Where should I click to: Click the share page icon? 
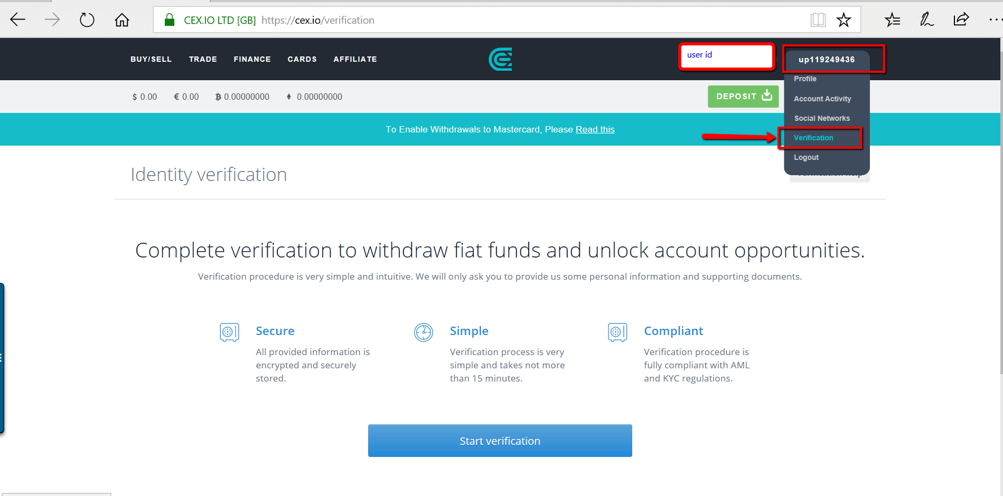coord(961,20)
